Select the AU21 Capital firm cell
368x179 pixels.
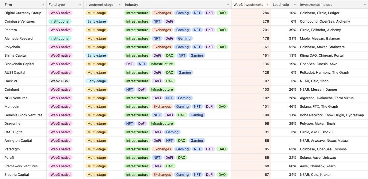23,73
